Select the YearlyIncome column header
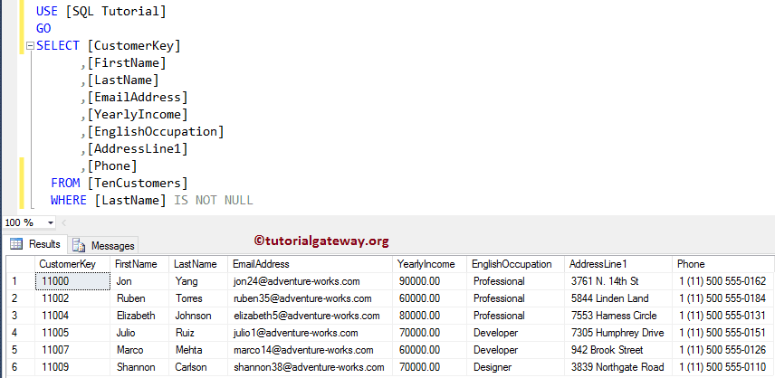This screenshot has width=775, height=378. (x=429, y=264)
